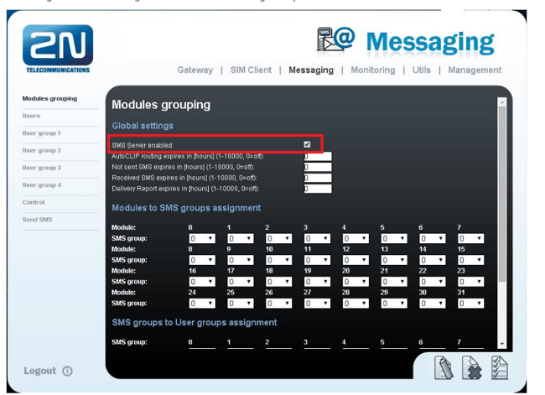Select Modules grouping in sidebar

click(49, 98)
